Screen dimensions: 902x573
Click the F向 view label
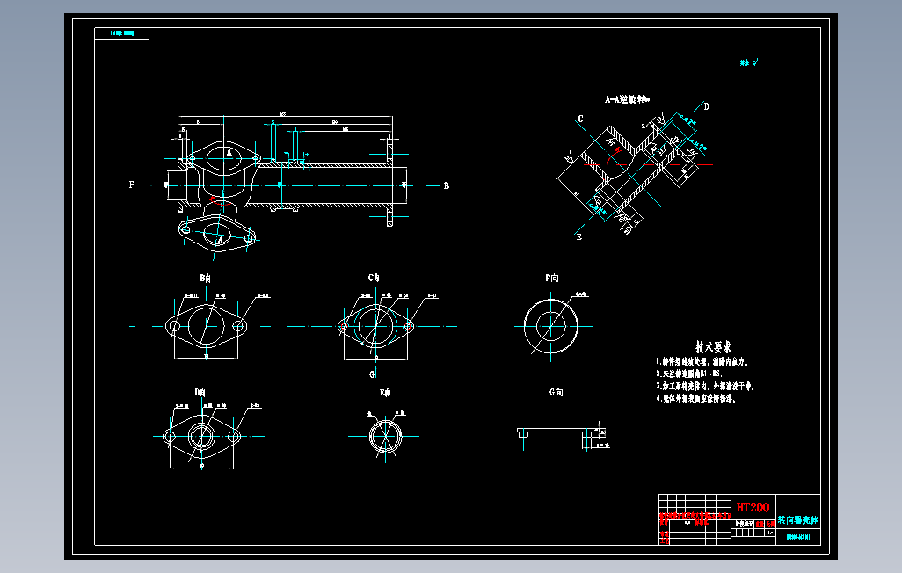(x=552, y=278)
